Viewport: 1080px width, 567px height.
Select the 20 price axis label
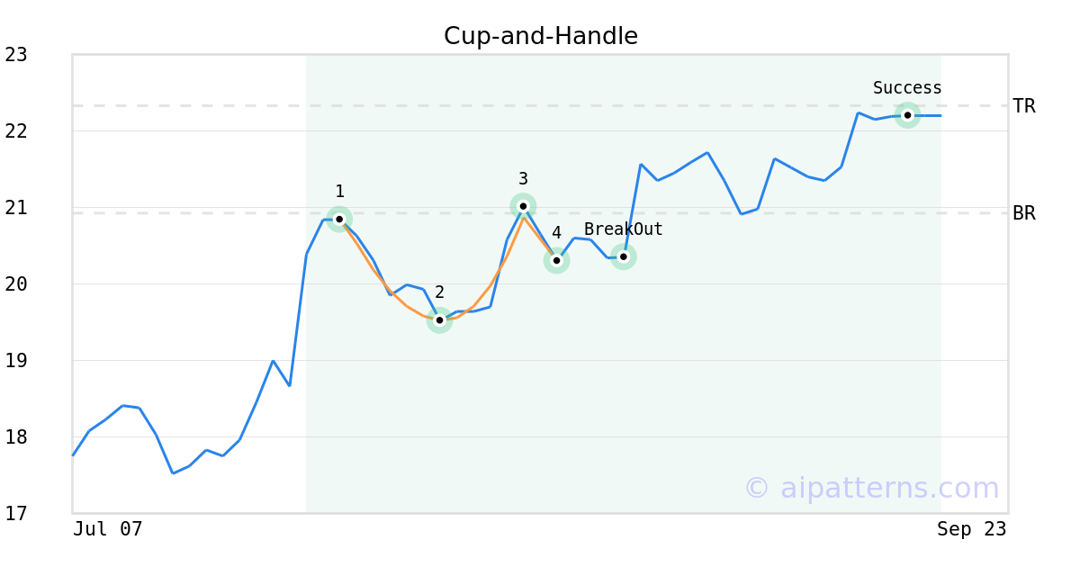[16, 284]
